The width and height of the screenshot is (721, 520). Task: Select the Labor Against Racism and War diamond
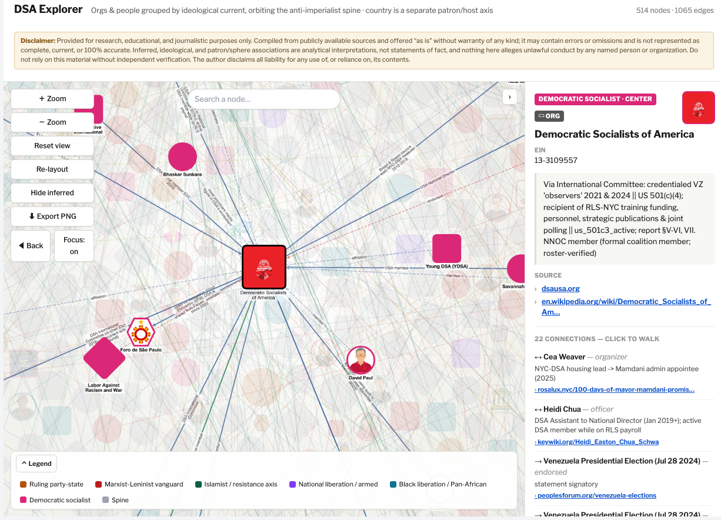104,358
